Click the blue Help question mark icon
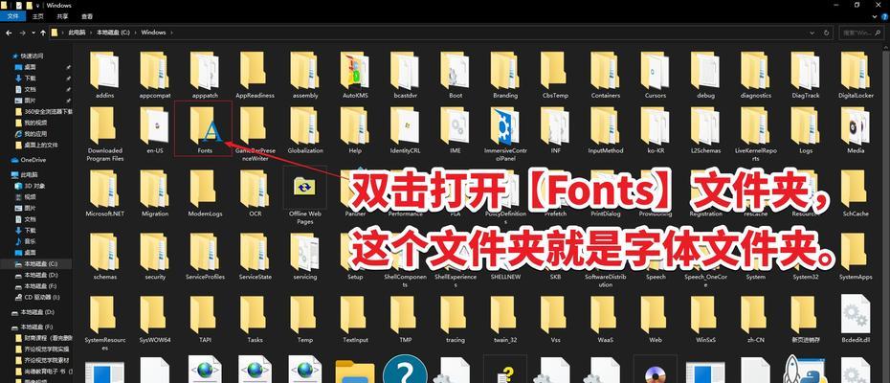890x383 pixels. (883, 17)
